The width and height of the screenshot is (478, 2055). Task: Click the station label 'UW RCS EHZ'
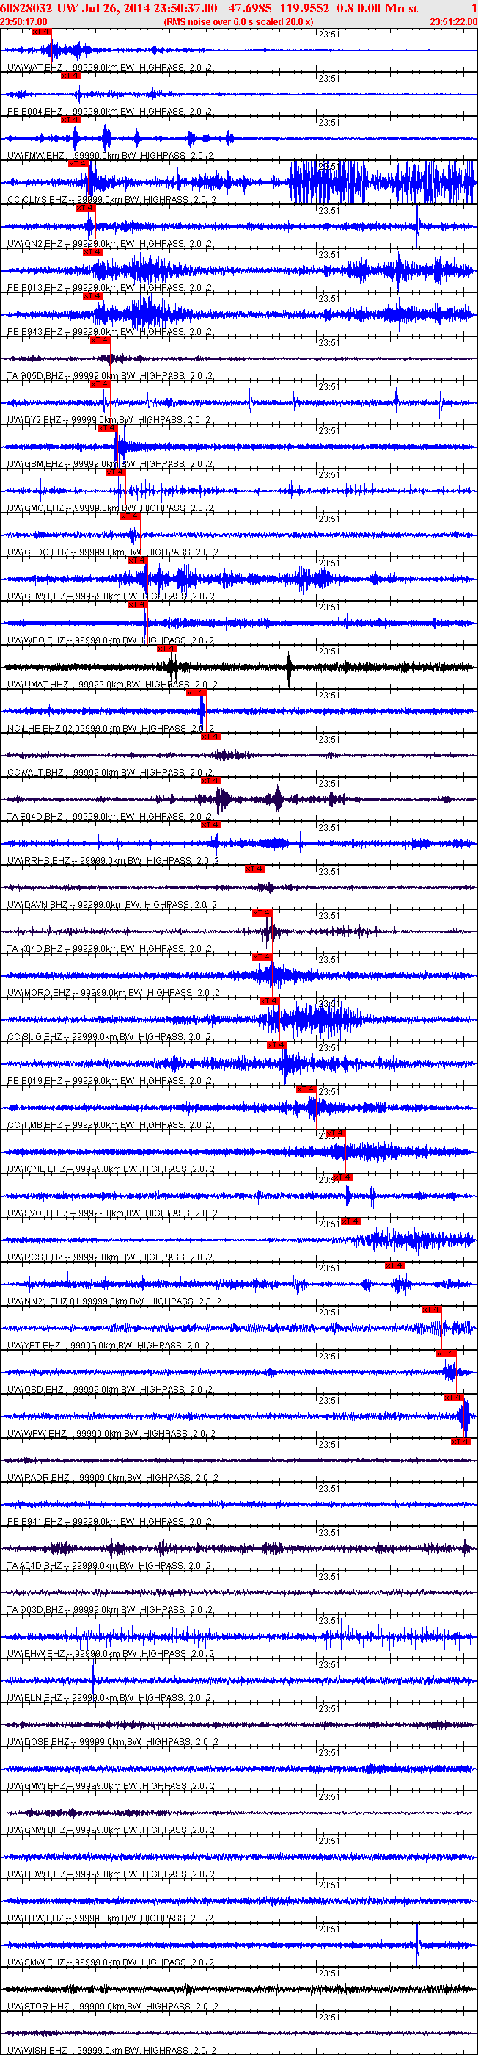tap(34, 1257)
